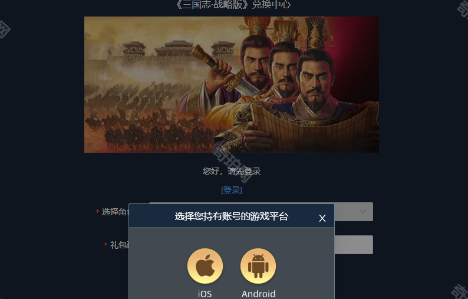The width and height of the screenshot is (468, 299).
Task: Click the 兑换中心 page title
Action: 271,5
